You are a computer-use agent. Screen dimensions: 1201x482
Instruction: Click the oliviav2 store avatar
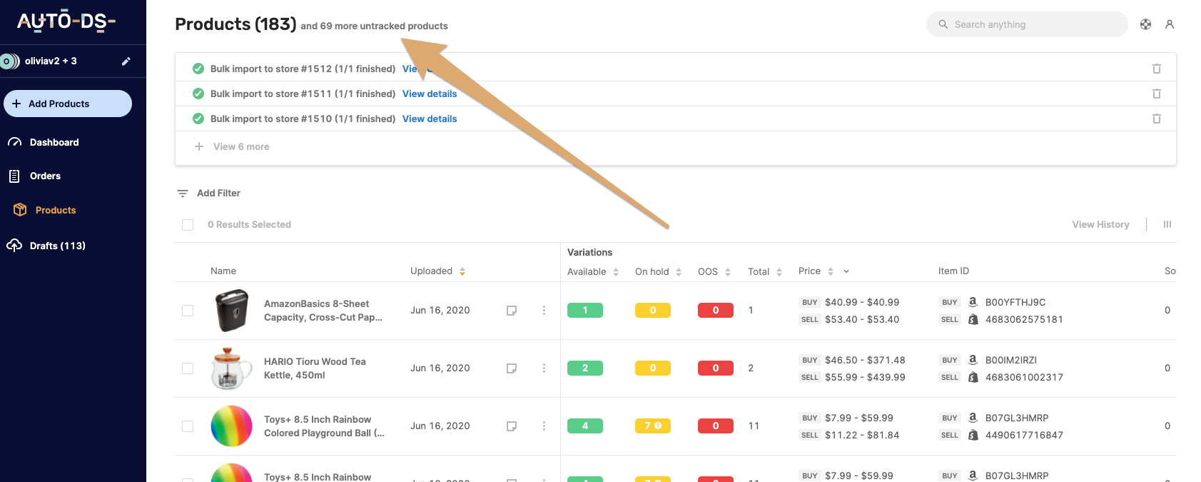[x=9, y=61]
